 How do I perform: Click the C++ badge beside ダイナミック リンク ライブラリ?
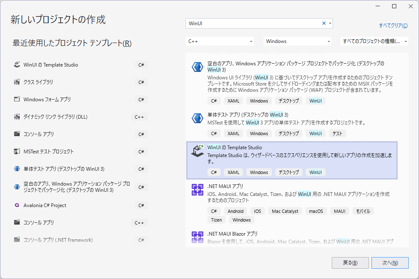(x=139, y=117)
